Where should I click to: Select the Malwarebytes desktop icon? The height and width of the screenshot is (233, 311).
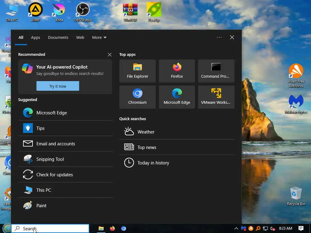(296, 104)
